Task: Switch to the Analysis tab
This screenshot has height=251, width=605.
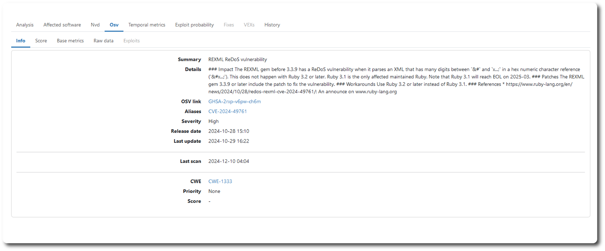Action: [25, 25]
